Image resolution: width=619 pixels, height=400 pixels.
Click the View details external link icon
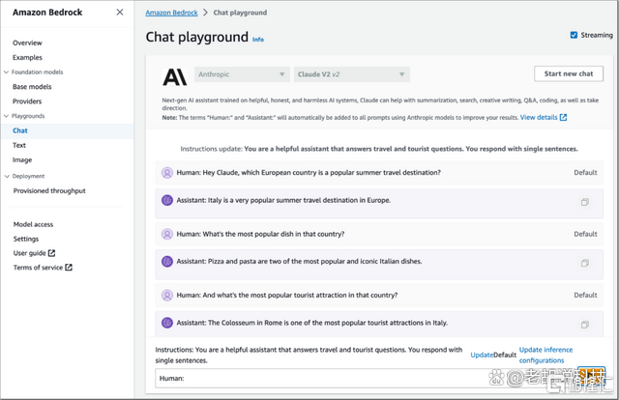point(563,117)
